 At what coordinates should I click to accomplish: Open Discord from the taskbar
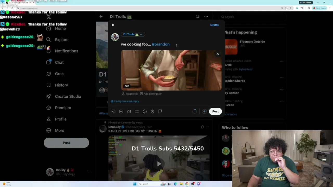pyautogui.click(x=198, y=184)
